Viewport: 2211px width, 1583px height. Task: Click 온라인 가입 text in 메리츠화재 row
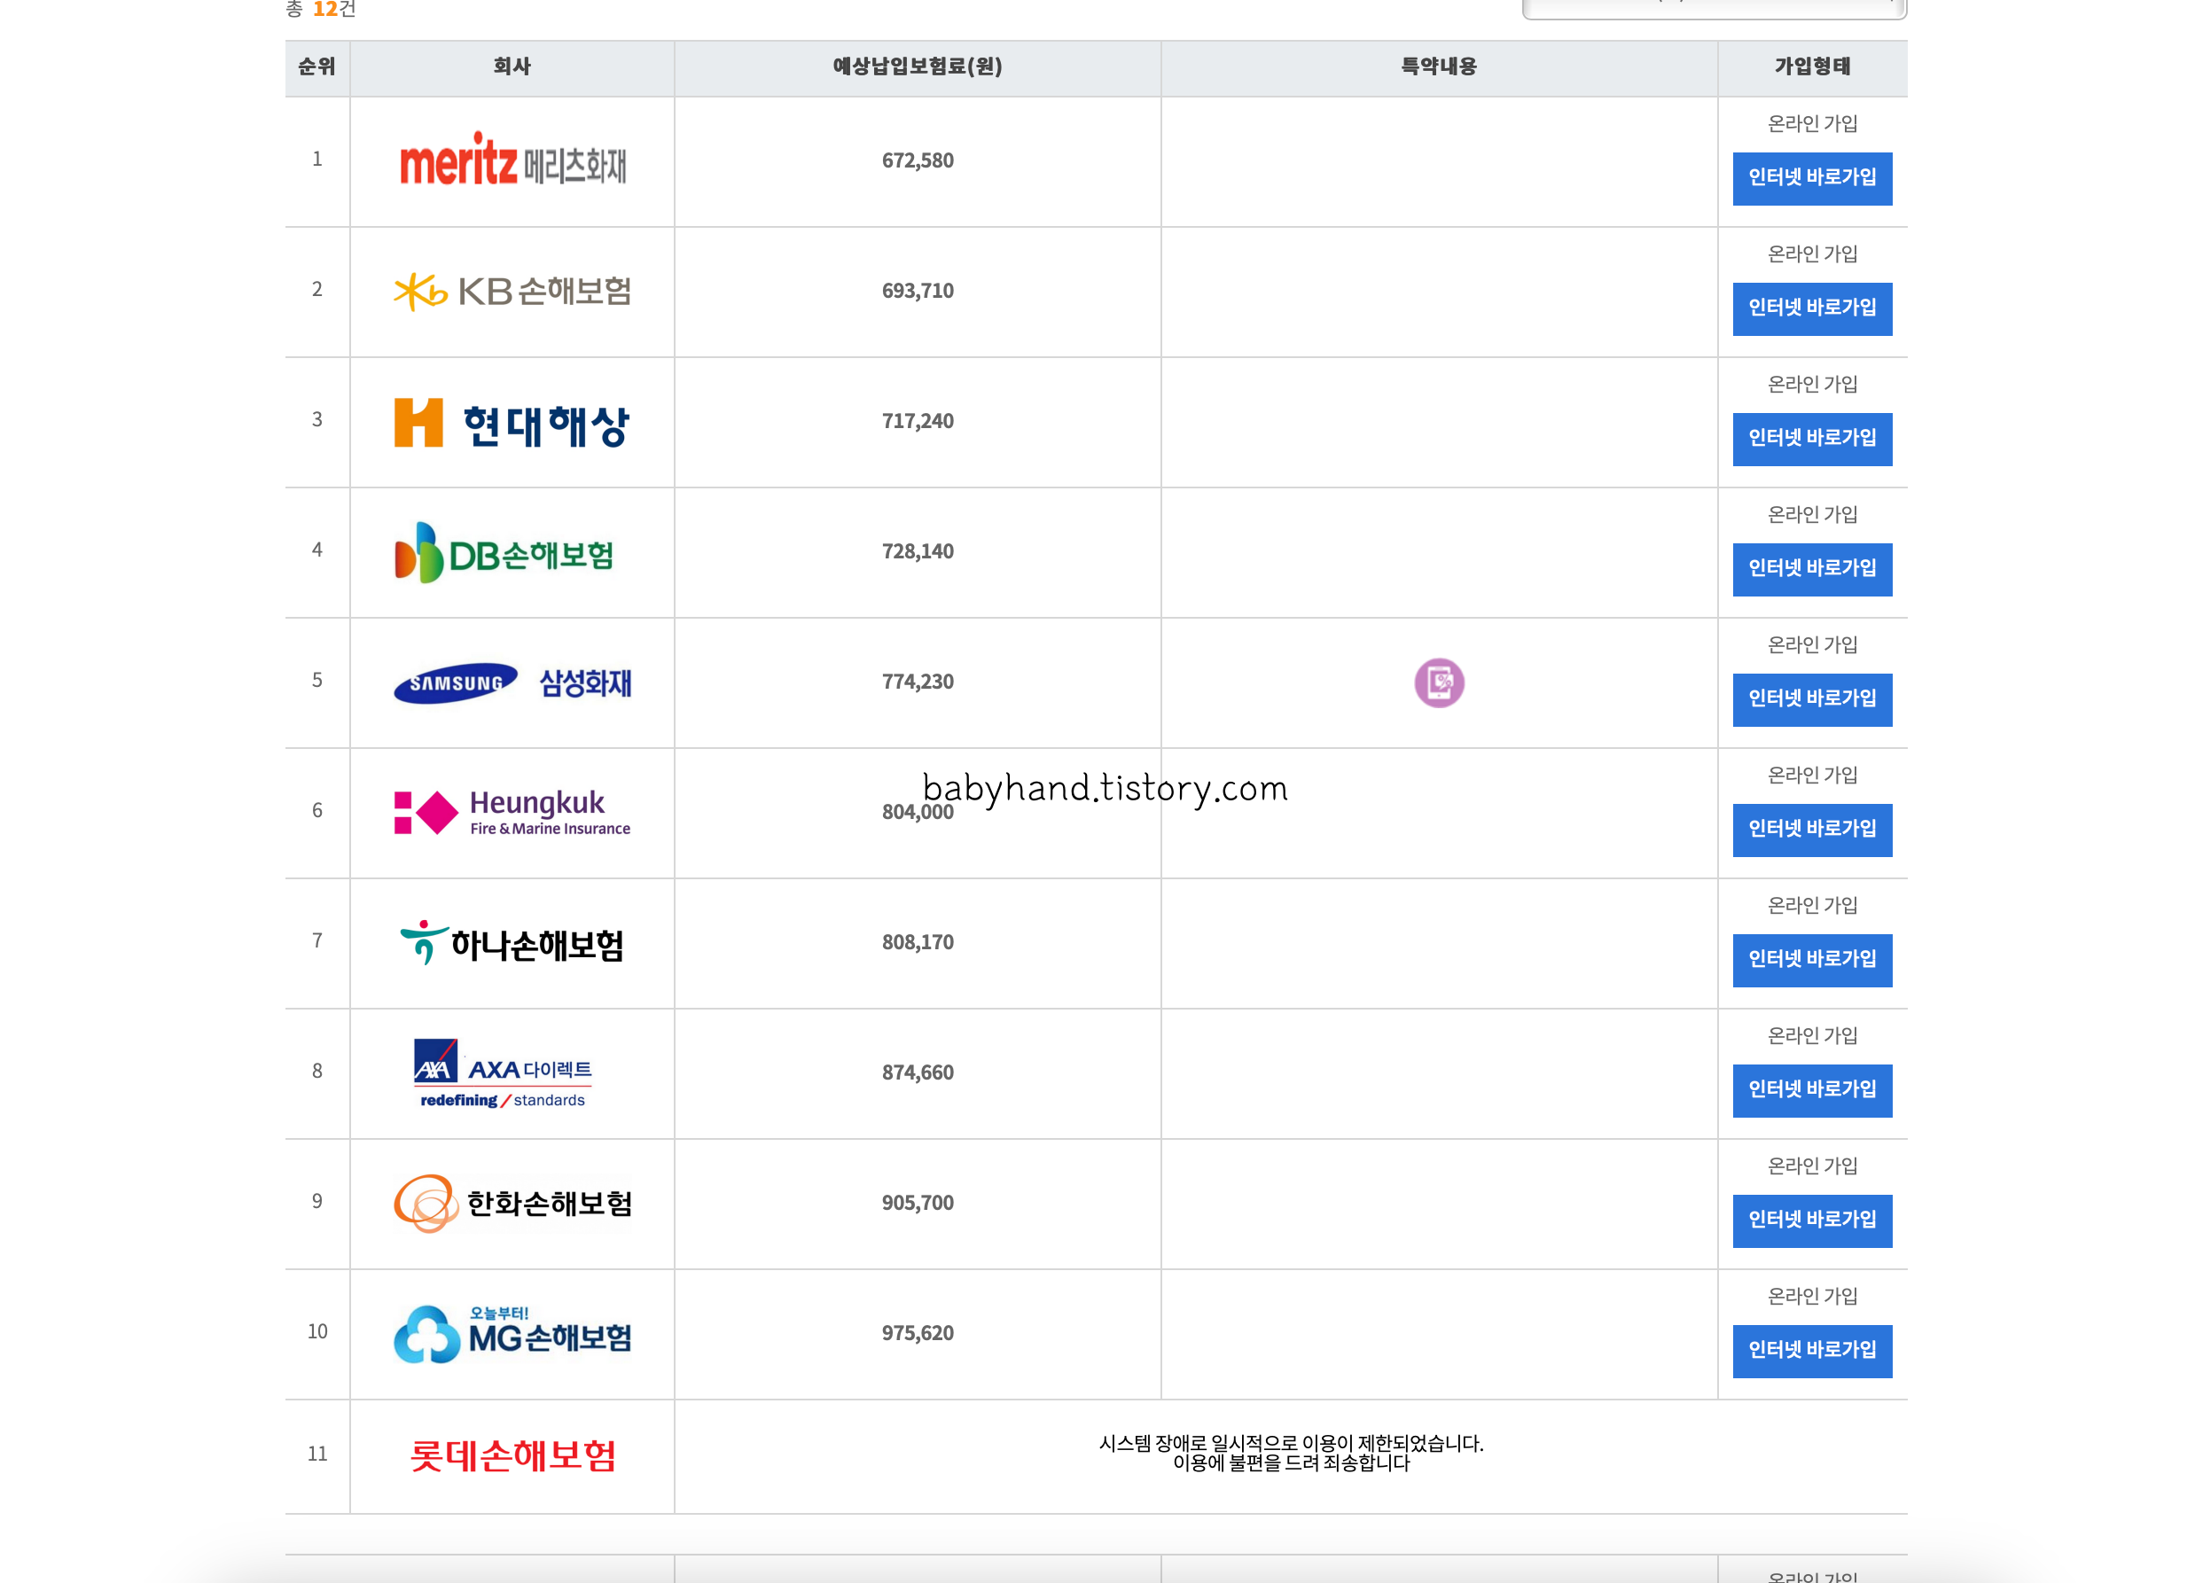1812,124
